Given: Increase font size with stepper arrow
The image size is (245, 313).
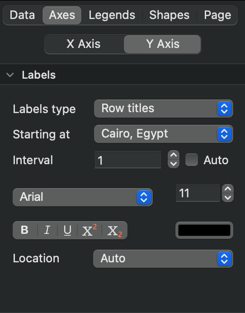Looking at the screenshot, I should pyautogui.click(x=228, y=189).
